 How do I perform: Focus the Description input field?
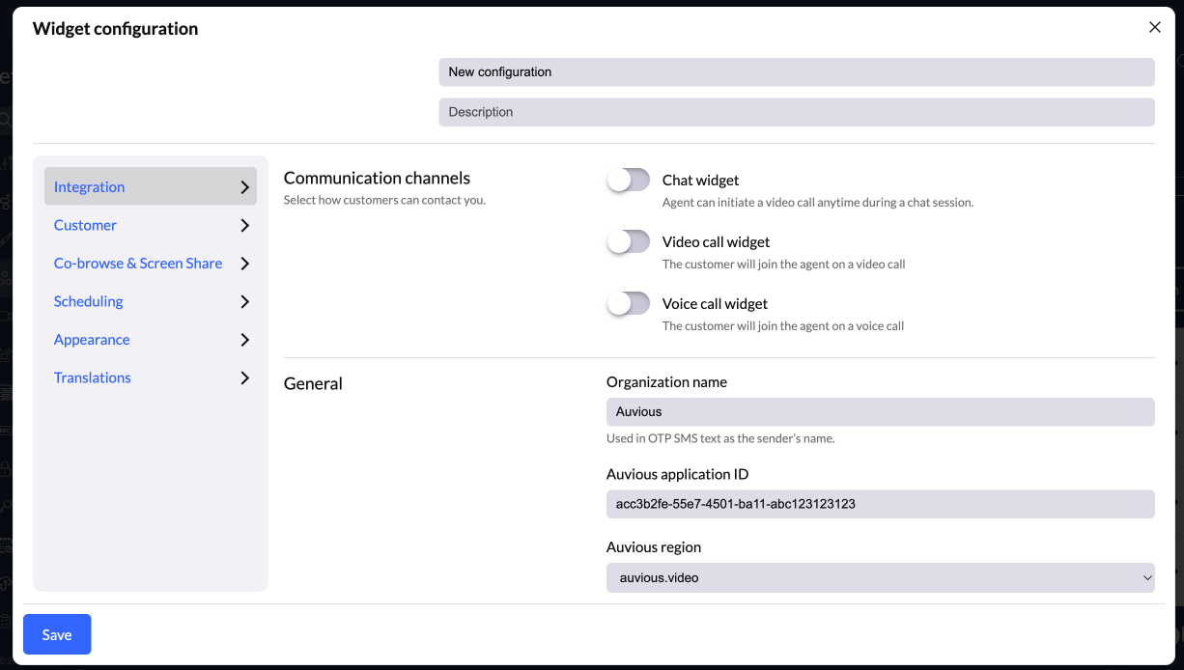(796, 112)
